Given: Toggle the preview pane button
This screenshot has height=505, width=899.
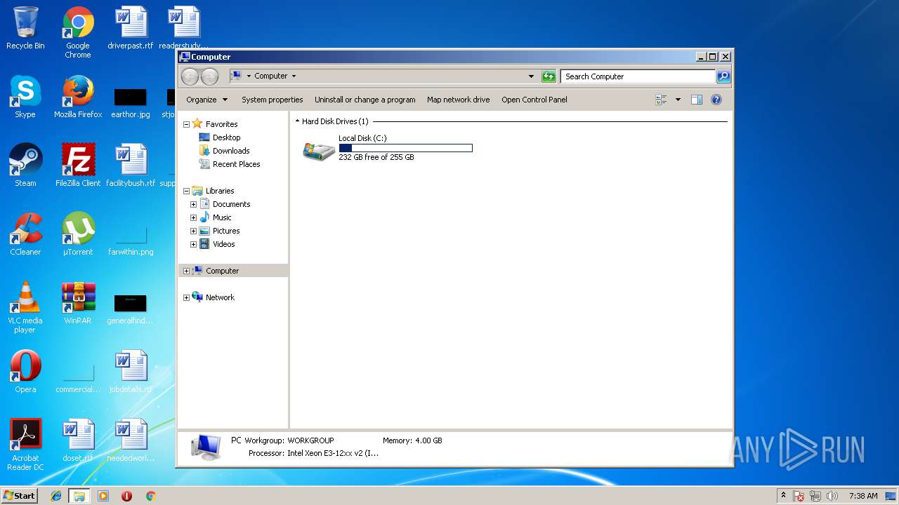Looking at the screenshot, I should click(697, 100).
